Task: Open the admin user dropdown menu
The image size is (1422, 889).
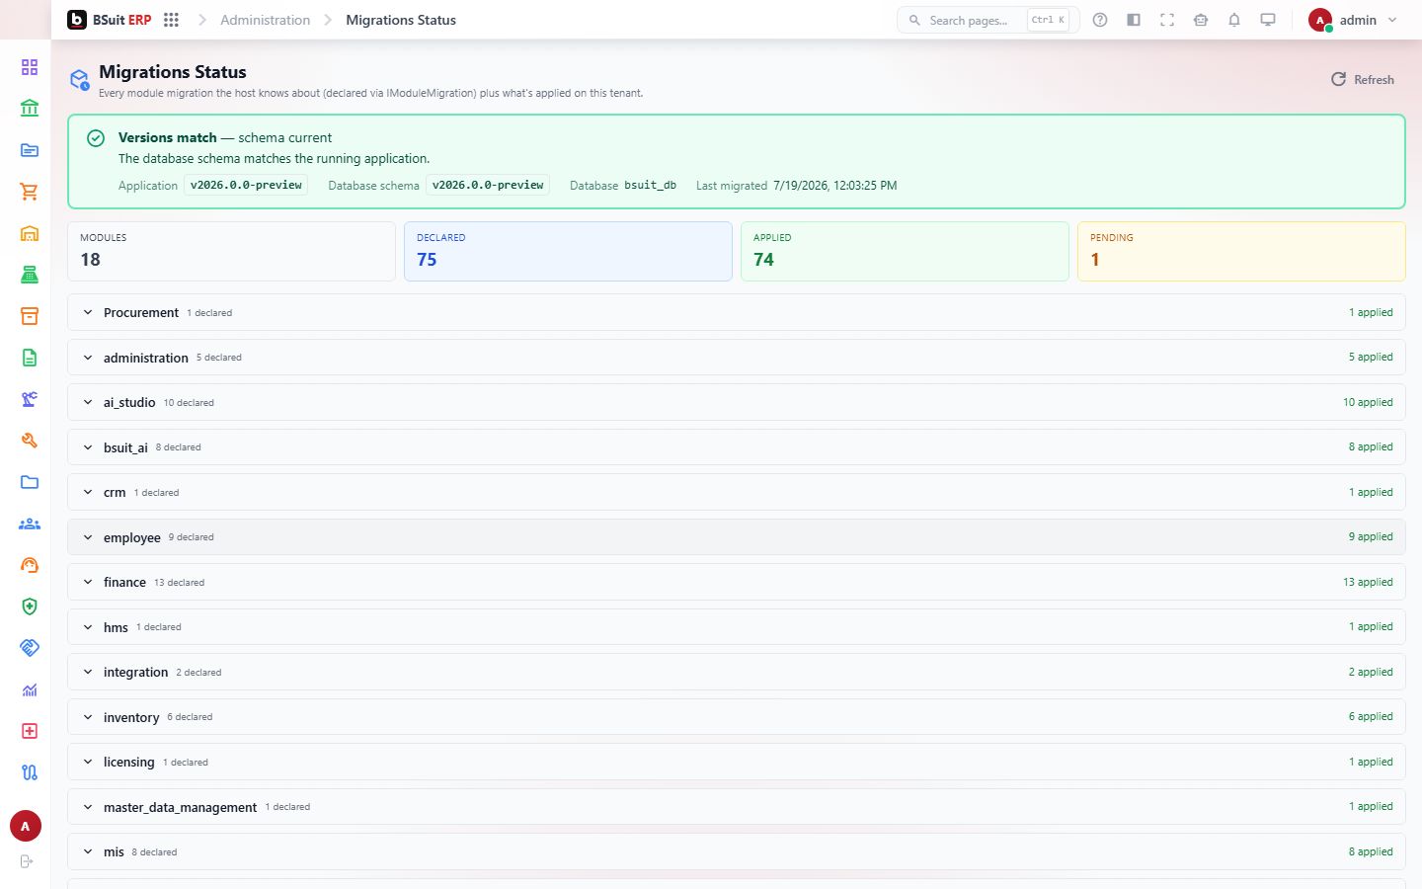Action: click(x=1353, y=20)
